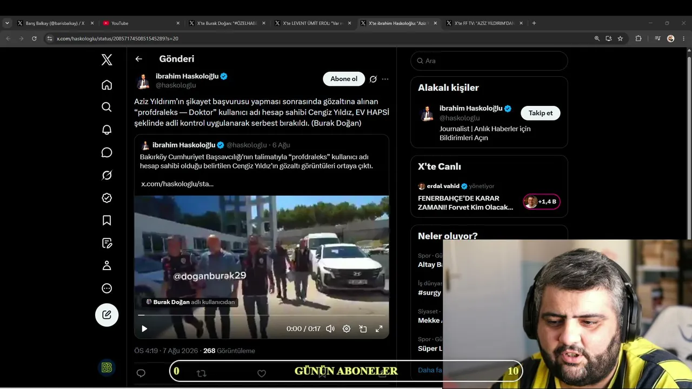View site information icon beside URL
The height and width of the screenshot is (389, 692).
click(x=49, y=38)
